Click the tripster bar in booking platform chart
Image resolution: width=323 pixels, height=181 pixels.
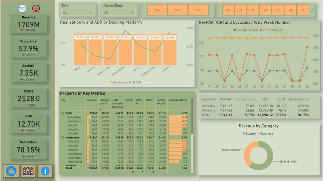(170, 49)
